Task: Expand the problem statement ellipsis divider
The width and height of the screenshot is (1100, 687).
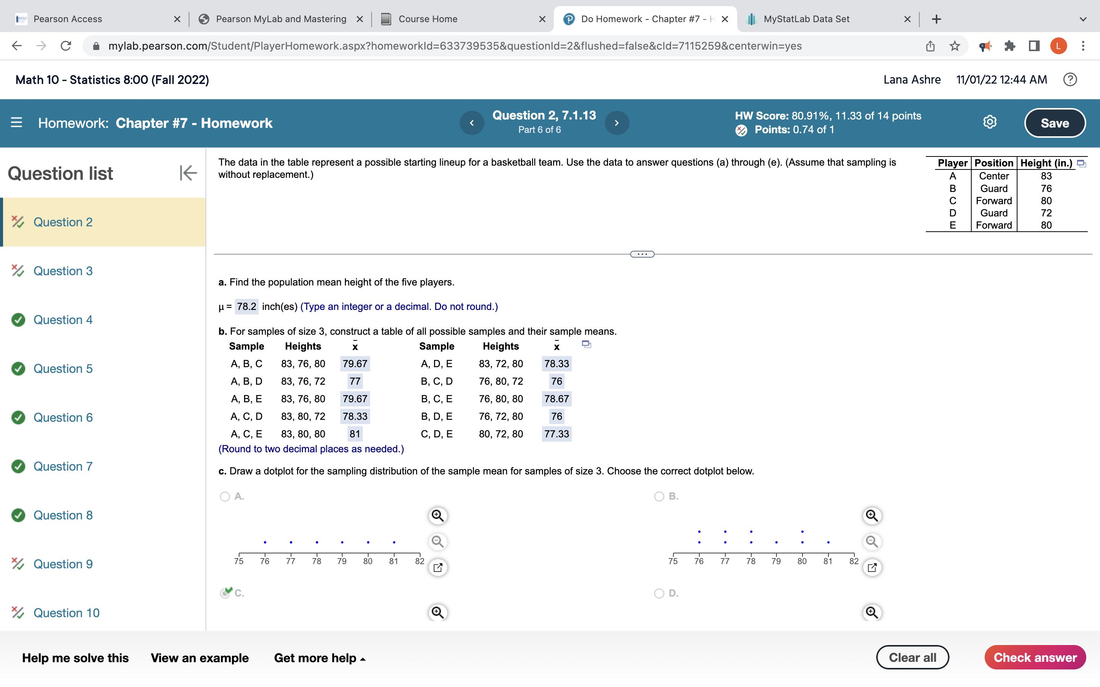Action: [x=642, y=254]
